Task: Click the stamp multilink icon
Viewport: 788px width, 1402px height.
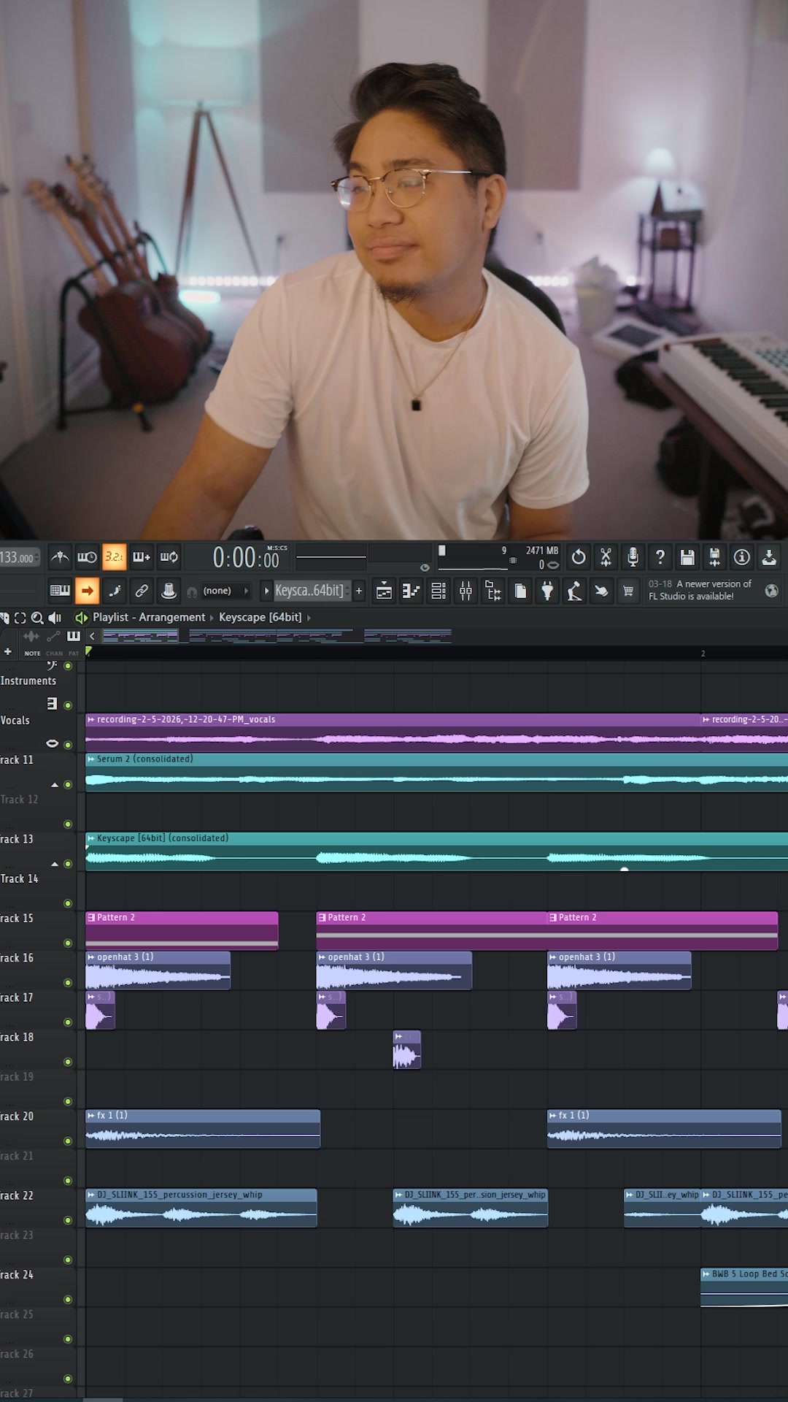Action: [x=169, y=591]
